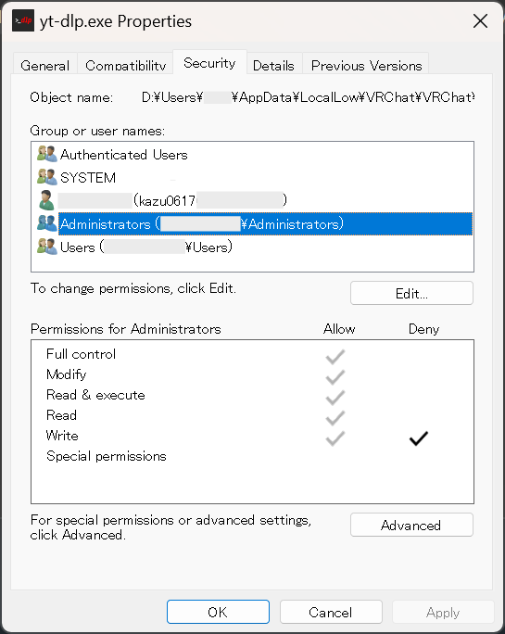Click the Users group icon

point(47,247)
